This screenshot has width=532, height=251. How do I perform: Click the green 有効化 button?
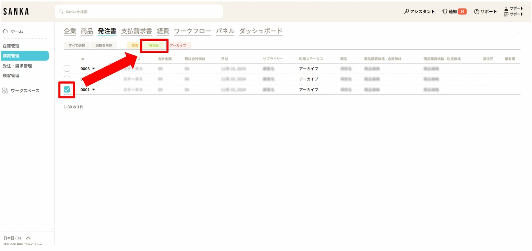154,45
